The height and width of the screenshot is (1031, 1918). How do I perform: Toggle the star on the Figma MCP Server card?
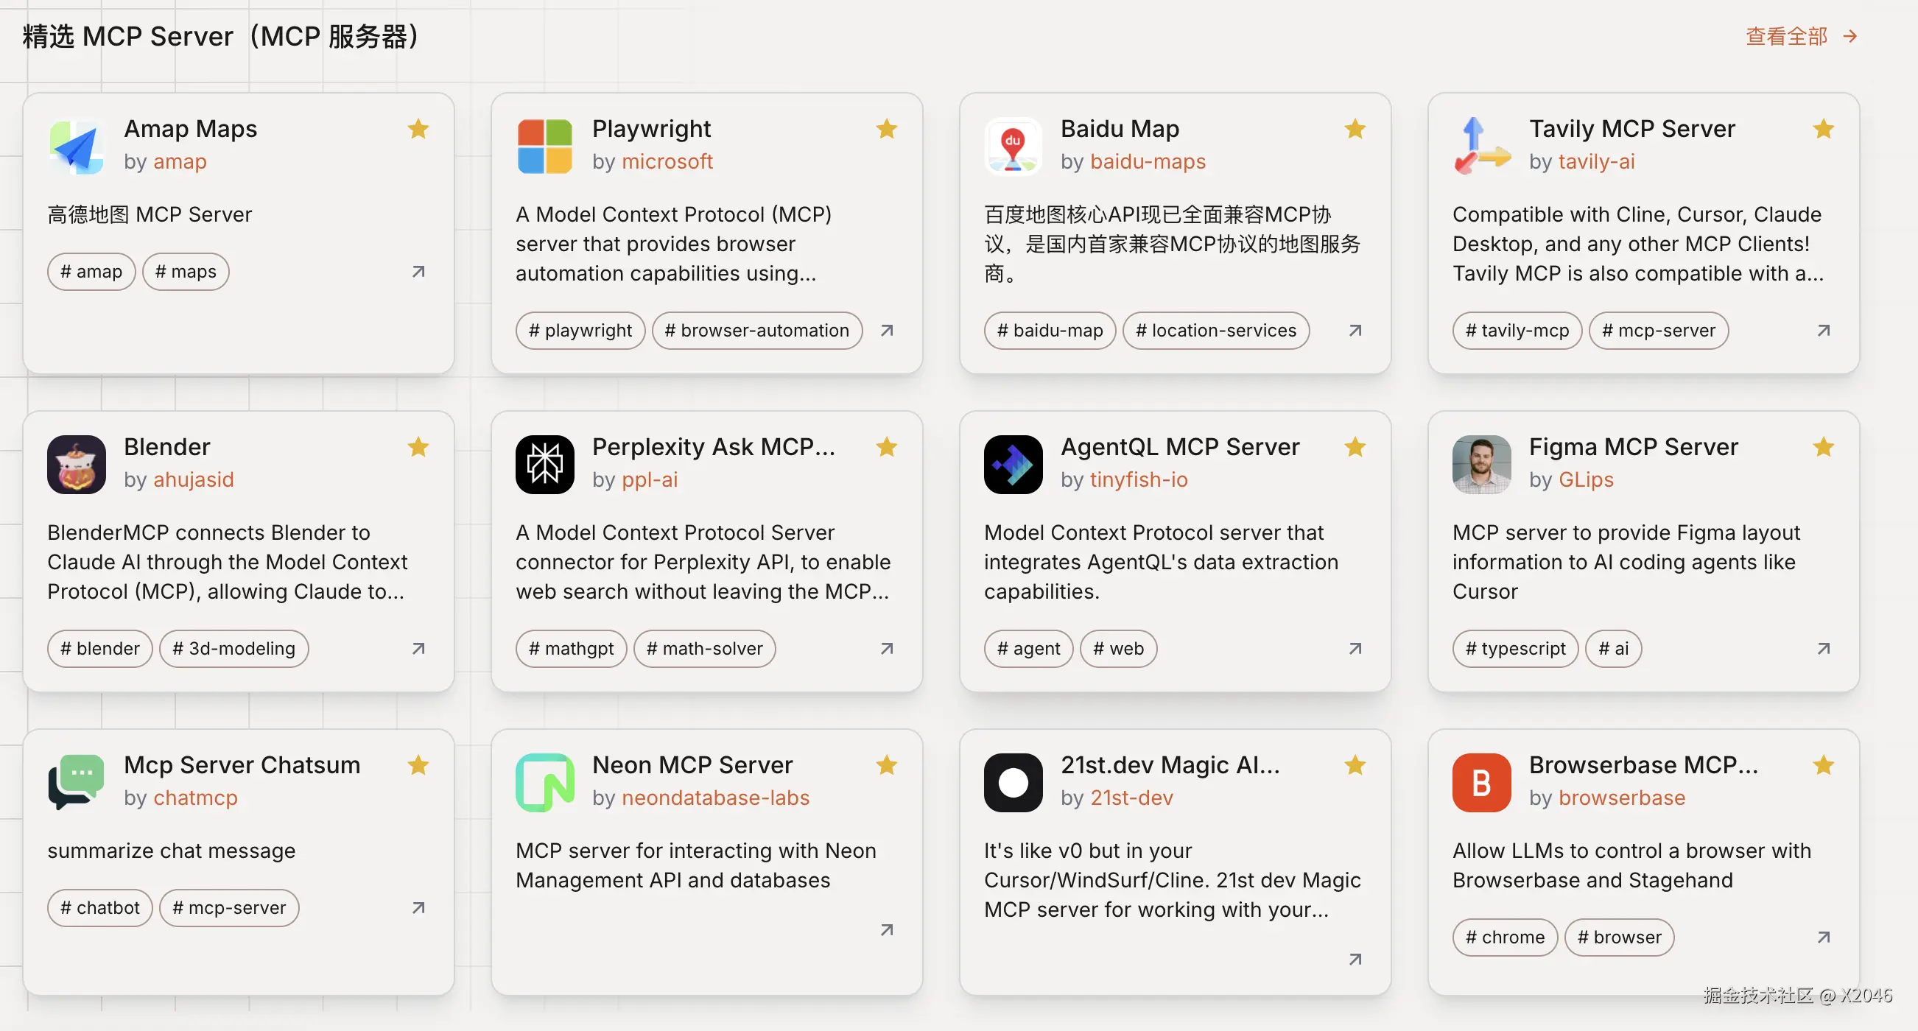click(1824, 446)
